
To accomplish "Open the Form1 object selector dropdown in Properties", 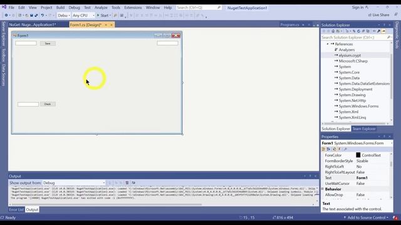I will (392, 143).
